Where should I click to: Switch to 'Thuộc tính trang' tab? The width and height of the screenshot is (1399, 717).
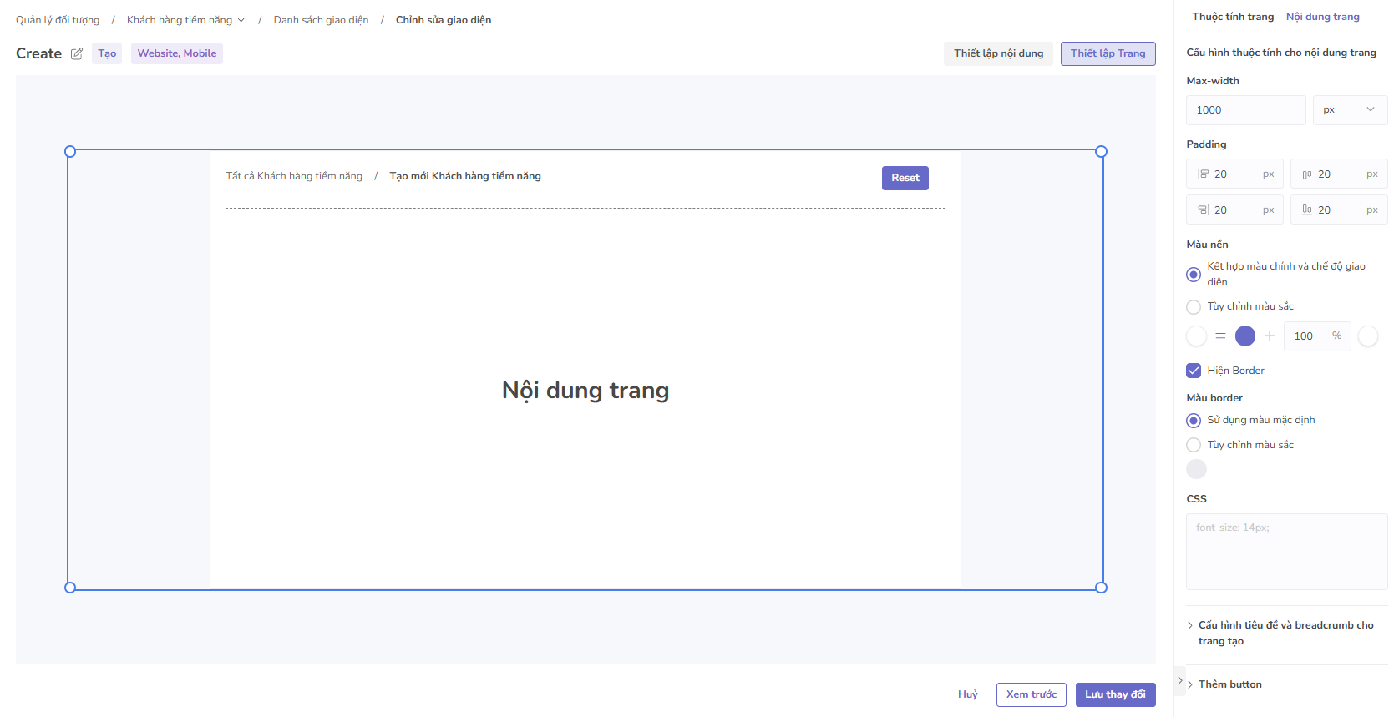(x=1233, y=17)
